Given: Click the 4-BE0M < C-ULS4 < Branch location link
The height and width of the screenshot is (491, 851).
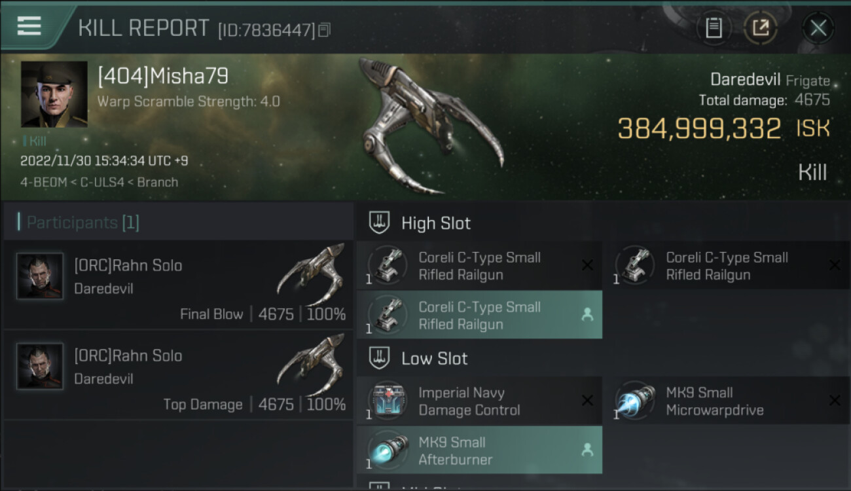Looking at the screenshot, I should coord(99,182).
